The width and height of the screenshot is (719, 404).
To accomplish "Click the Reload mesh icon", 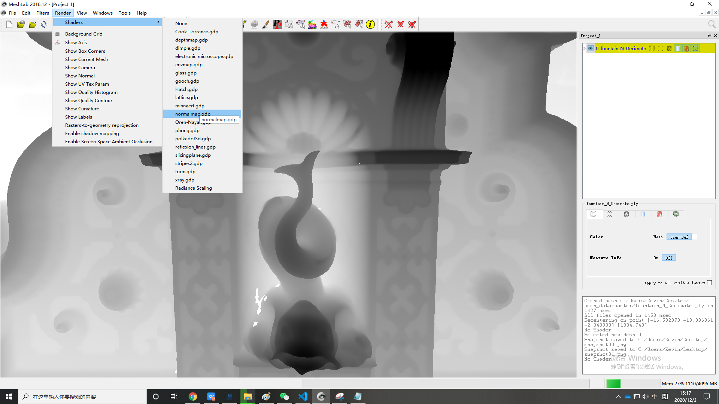I will click(x=44, y=25).
